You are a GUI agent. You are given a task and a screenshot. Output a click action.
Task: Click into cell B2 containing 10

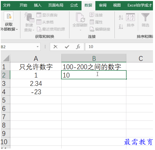tap(94, 75)
